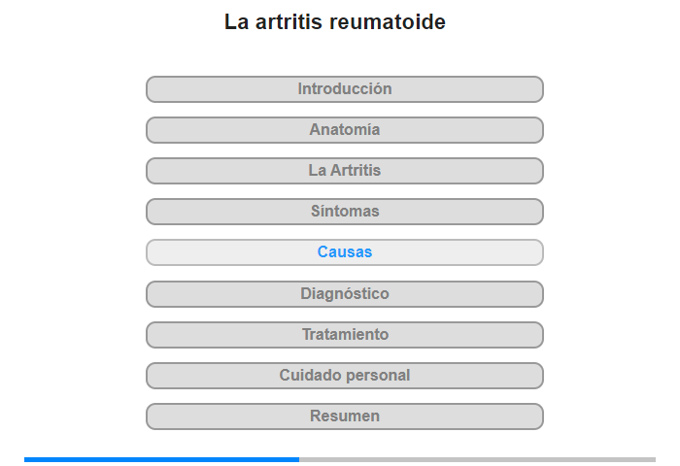Jump to the Diagnóstico section
This screenshot has width=680, height=466.
pyautogui.click(x=344, y=294)
